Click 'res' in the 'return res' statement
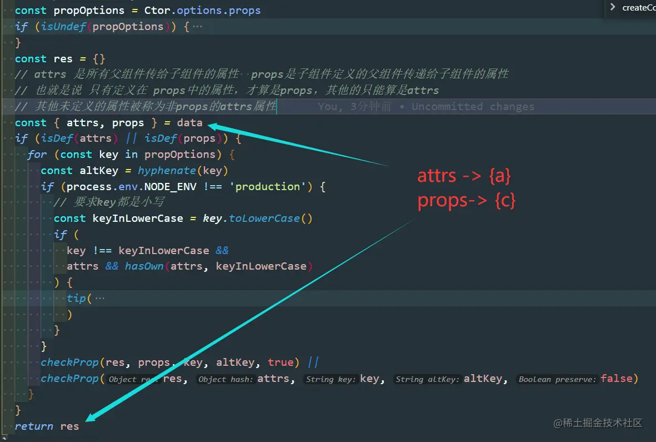This screenshot has height=442, width=656. (69, 426)
